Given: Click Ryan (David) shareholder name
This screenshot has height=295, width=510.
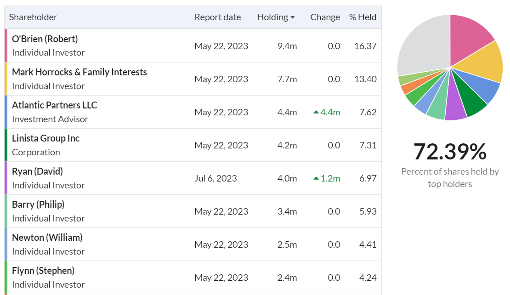Looking at the screenshot, I should [x=37, y=171].
